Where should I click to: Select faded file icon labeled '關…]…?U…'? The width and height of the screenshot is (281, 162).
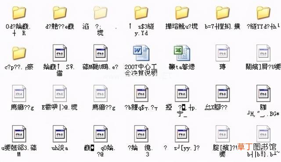tap(263, 53)
